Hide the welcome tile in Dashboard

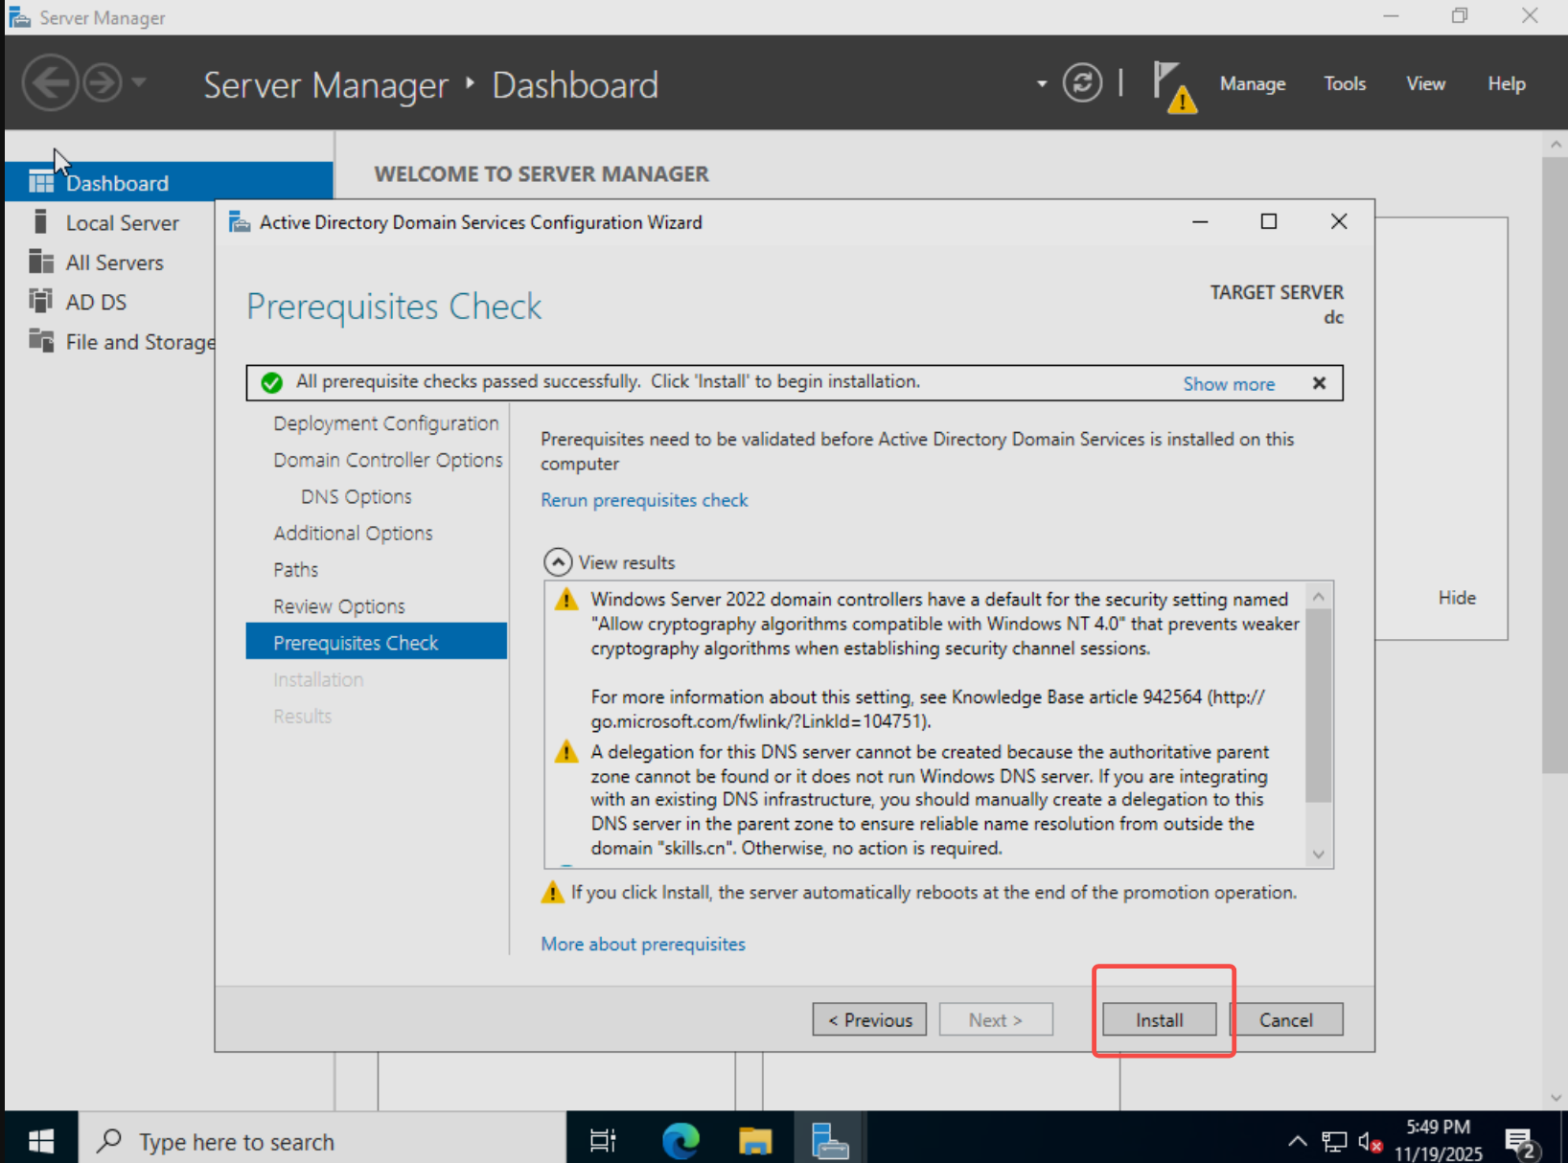pos(1457,598)
